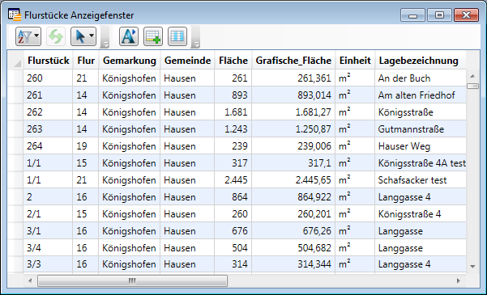Click Fläche value 676
This screenshot has width=487, height=295.
[233, 231]
